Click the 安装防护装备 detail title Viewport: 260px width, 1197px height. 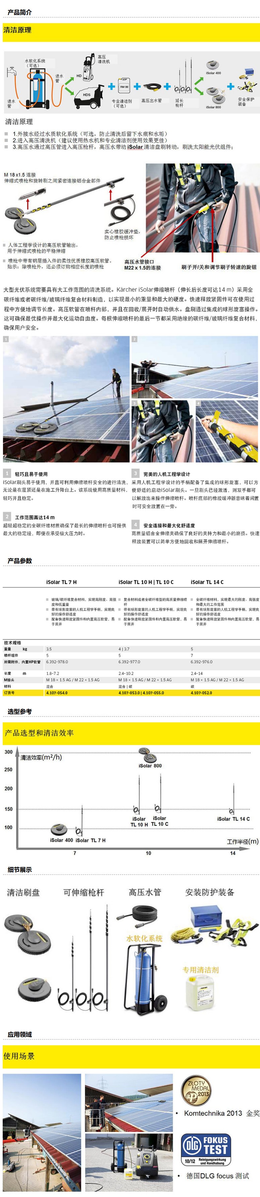(x=209, y=892)
